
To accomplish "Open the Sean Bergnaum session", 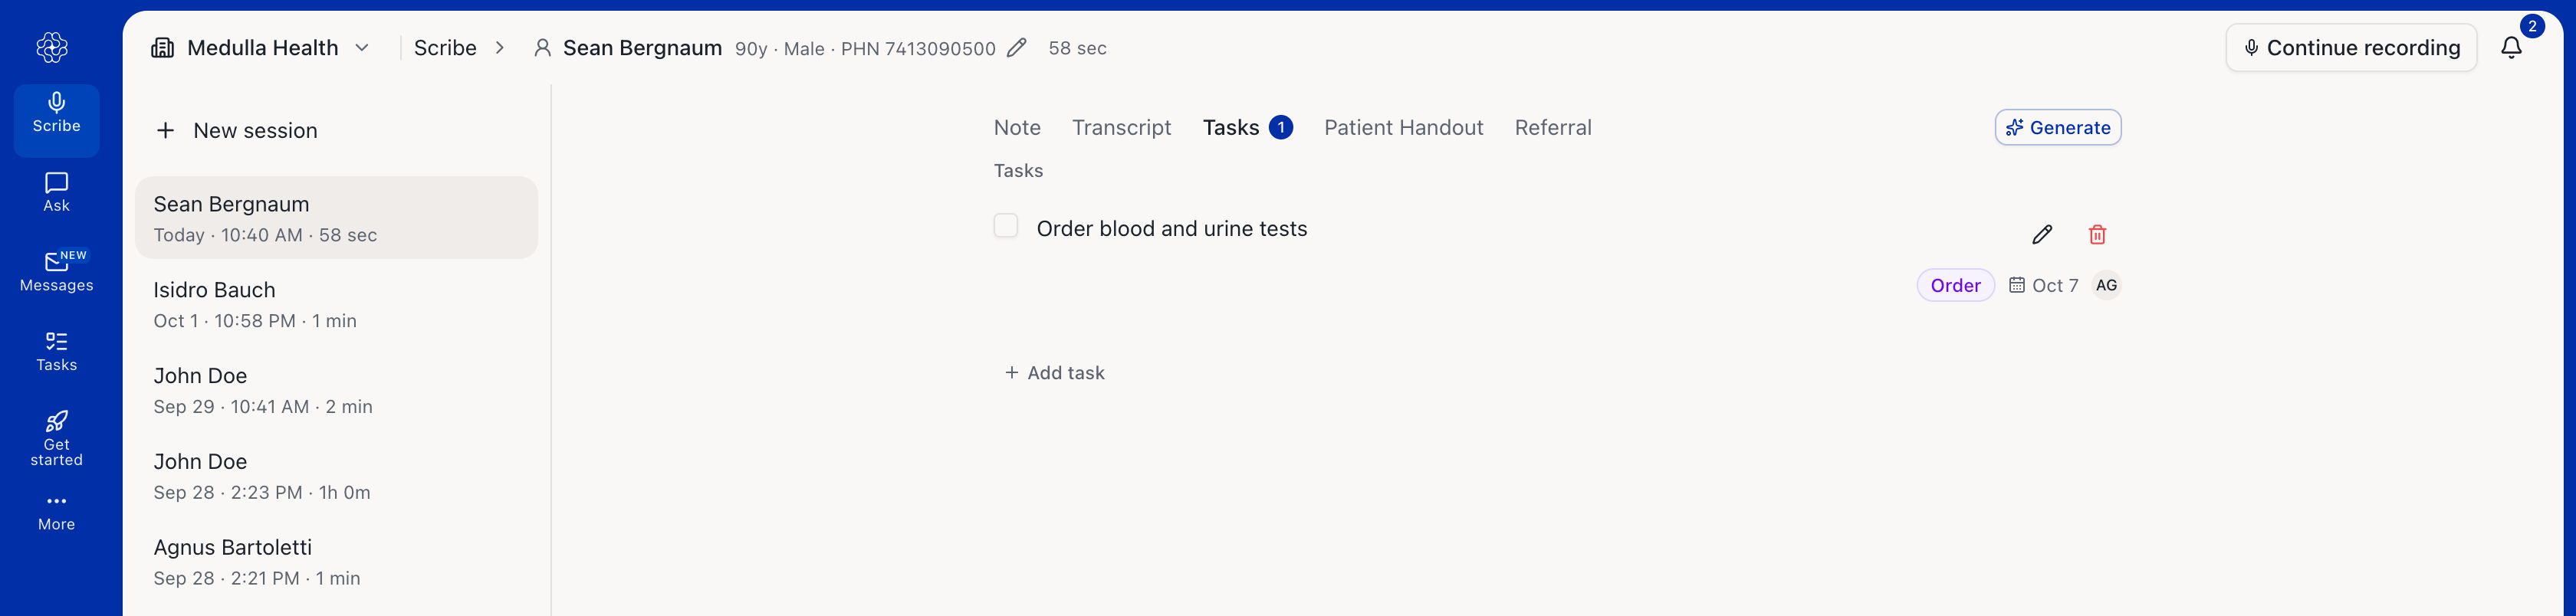I will point(336,218).
